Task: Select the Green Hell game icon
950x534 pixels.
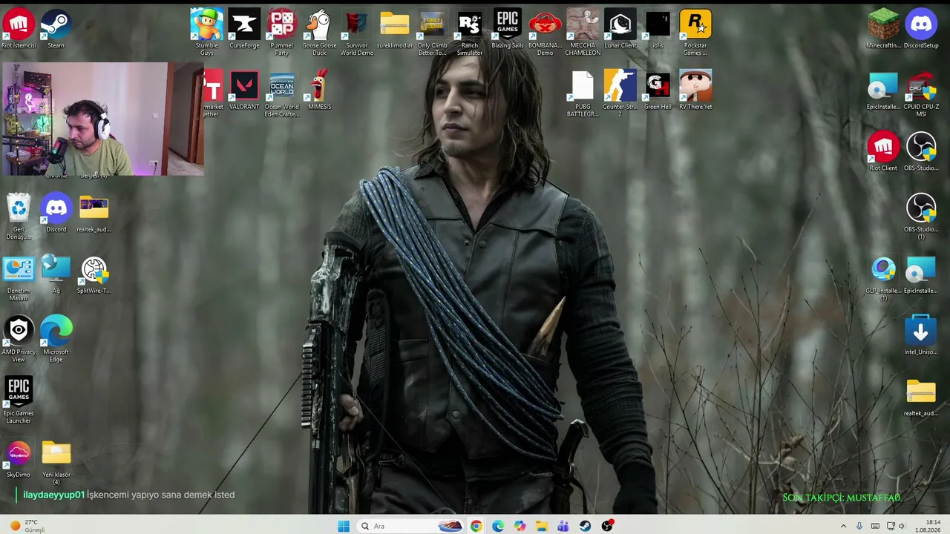Action: tap(658, 90)
